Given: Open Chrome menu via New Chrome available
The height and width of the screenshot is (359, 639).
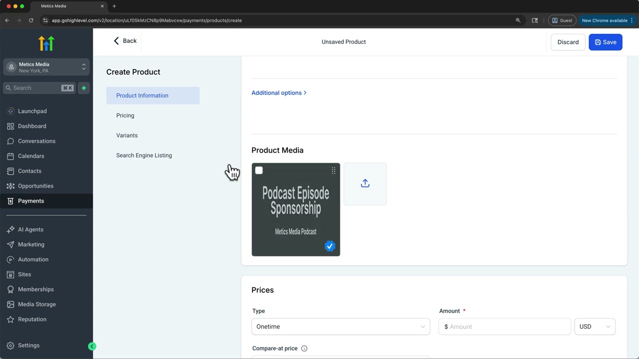Looking at the screenshot, I should click(x=607, y=20).
